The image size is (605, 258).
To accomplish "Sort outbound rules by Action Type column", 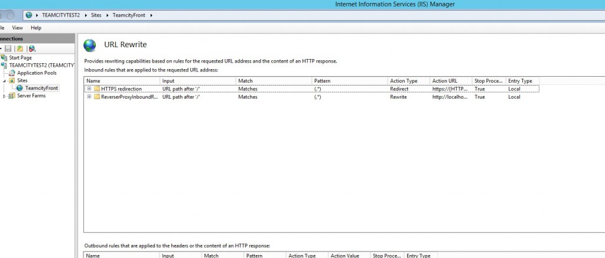I will click(307, 255).
